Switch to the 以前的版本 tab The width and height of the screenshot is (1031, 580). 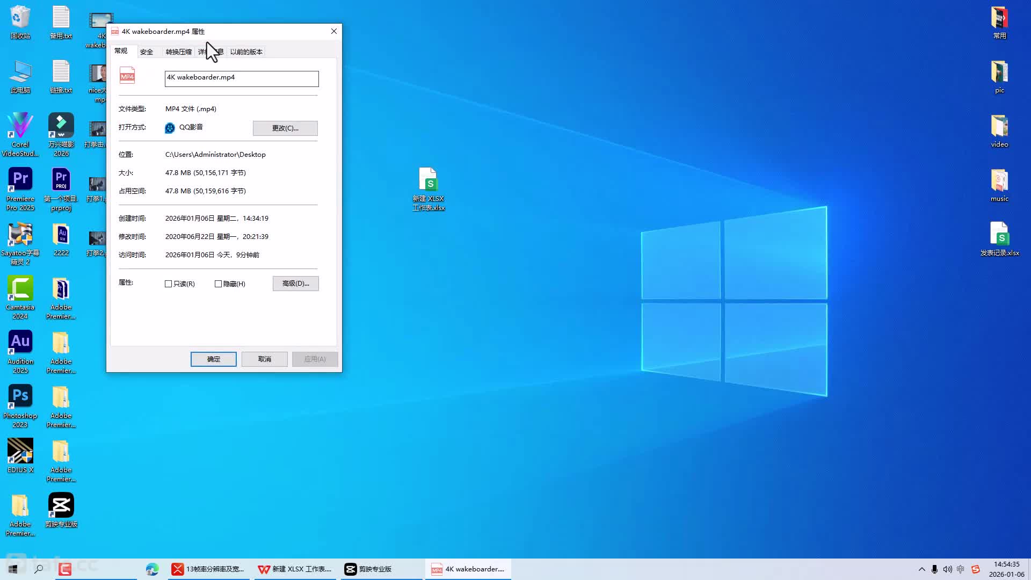[246, 52]
